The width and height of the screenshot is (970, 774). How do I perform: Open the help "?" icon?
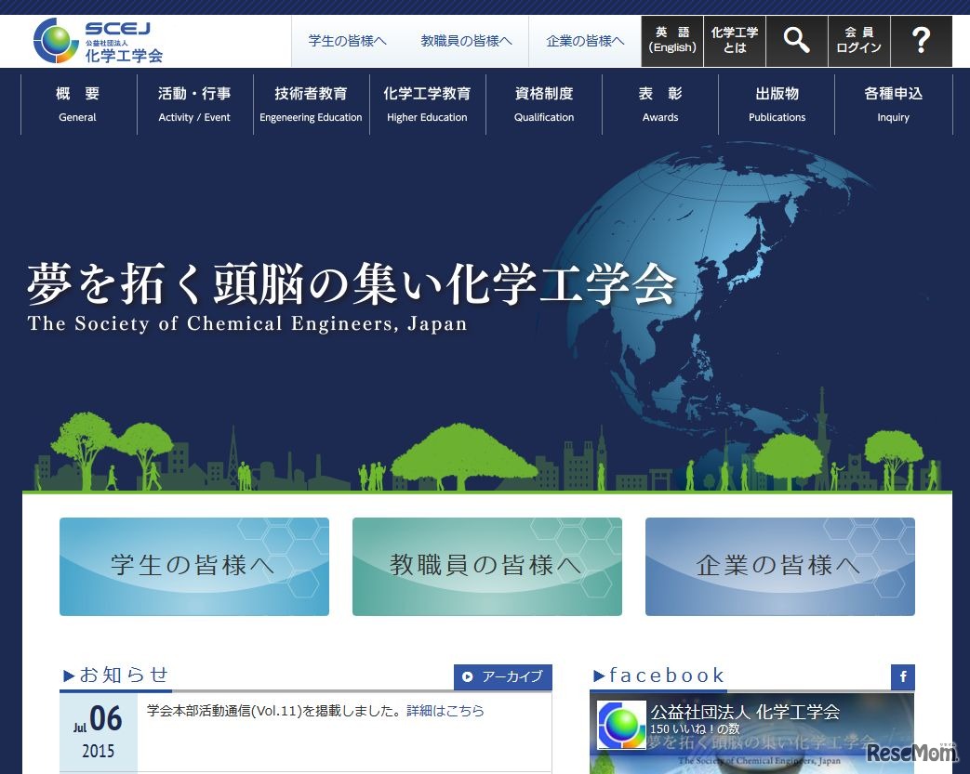pos(921,41)
